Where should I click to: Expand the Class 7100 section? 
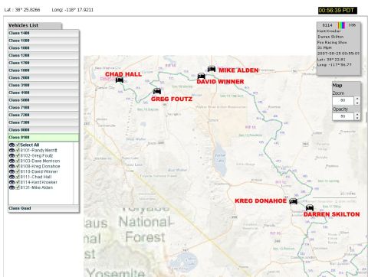click(44, 107)
